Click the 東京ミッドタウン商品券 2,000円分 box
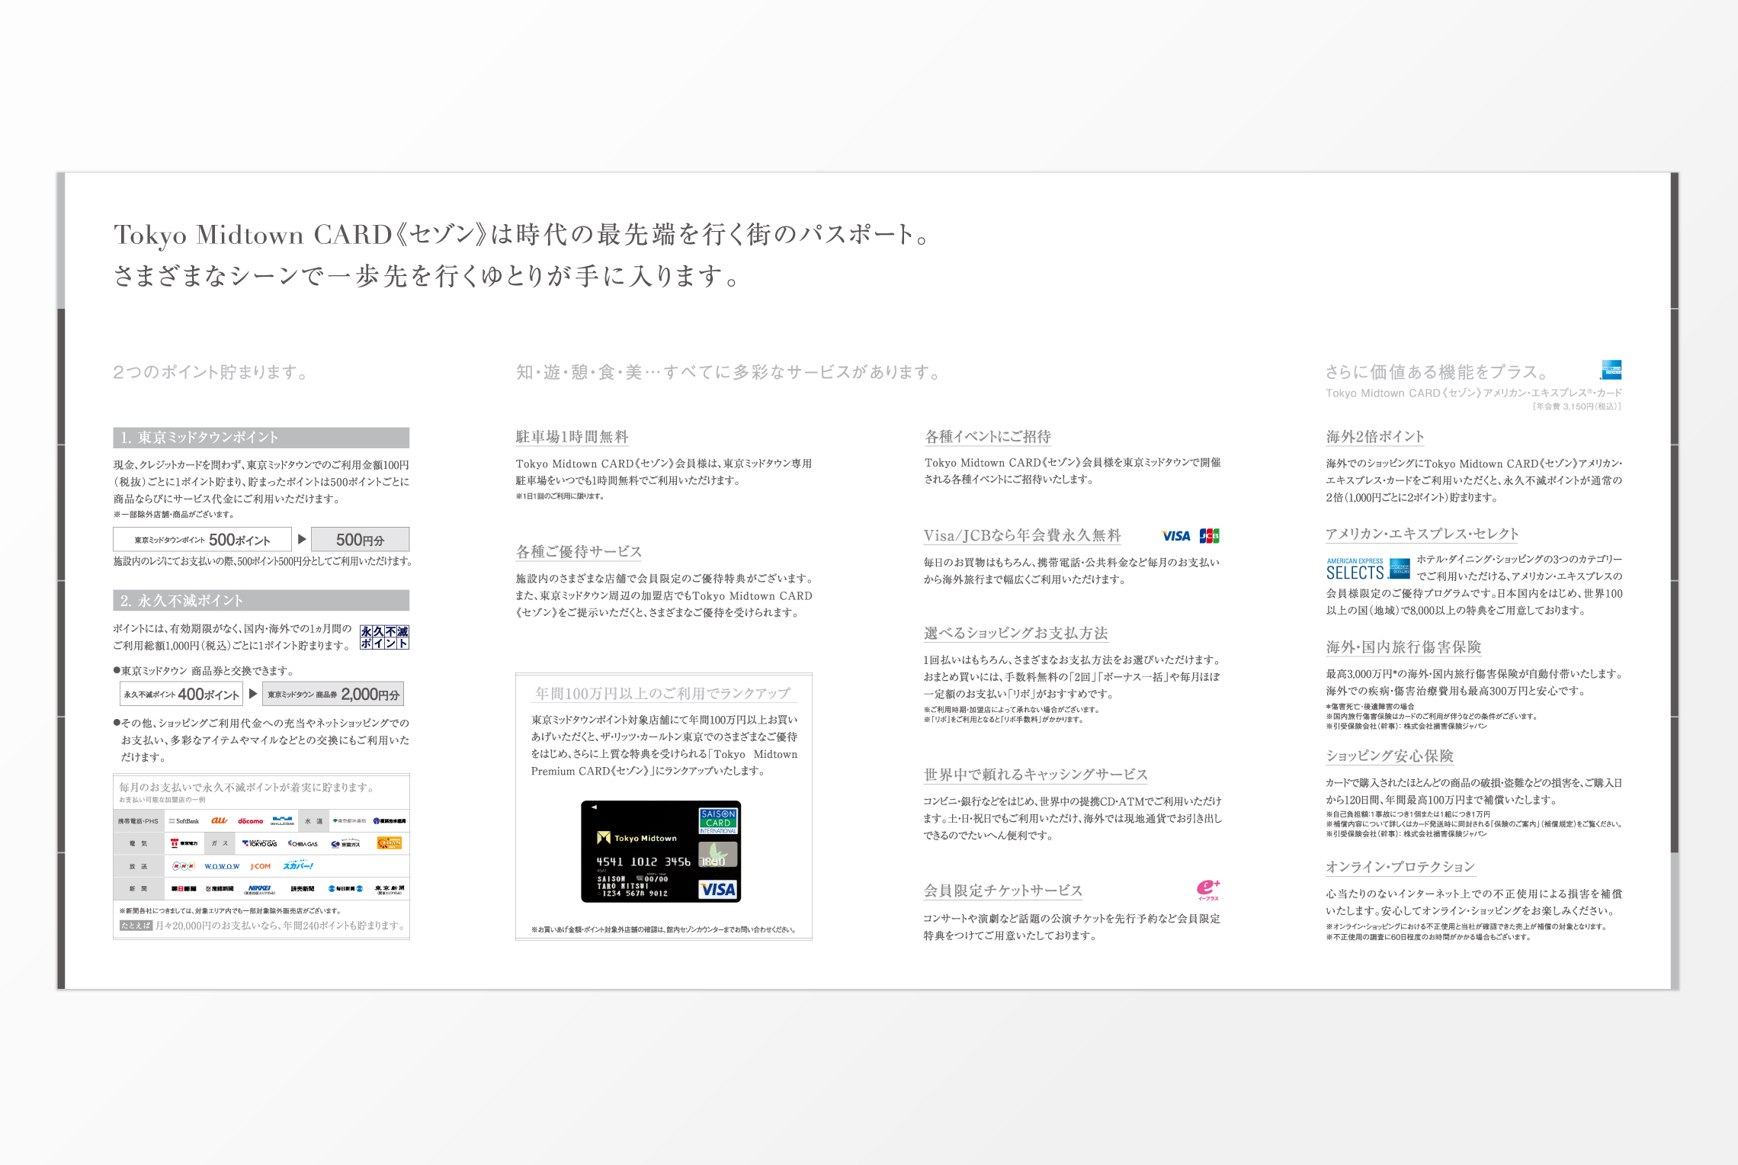The image size is (1738, 1165). [x=333, y=694]
